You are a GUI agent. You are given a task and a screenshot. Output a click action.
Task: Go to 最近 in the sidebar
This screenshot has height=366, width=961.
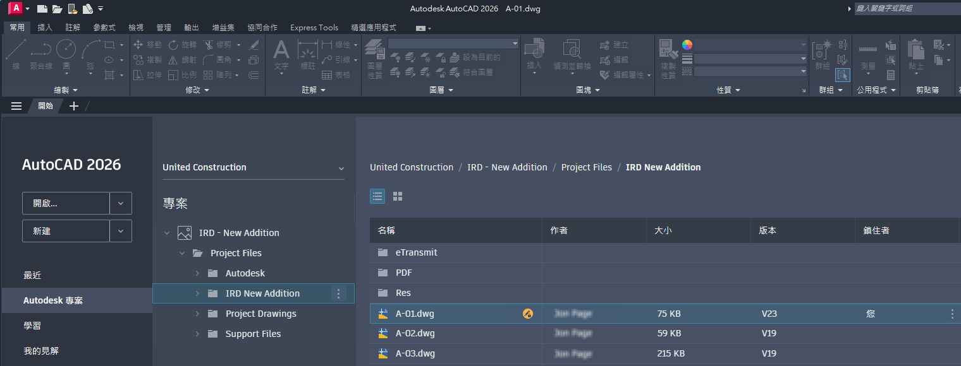(32, 275)
